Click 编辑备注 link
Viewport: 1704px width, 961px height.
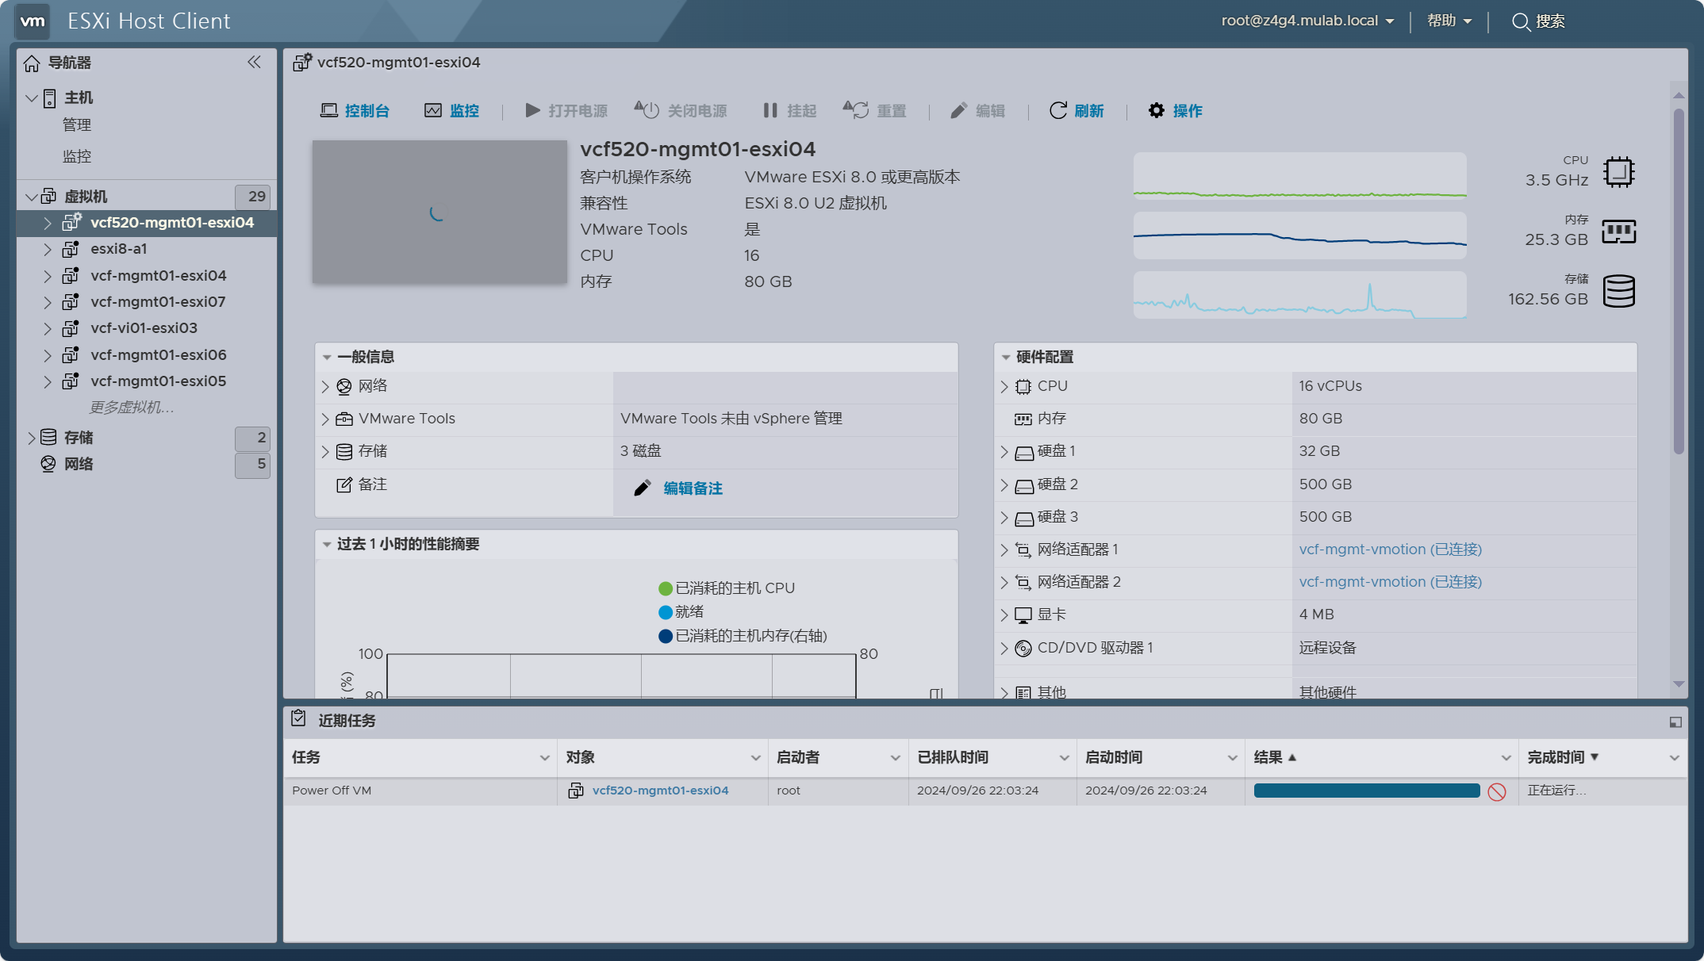tap(693, 488)
